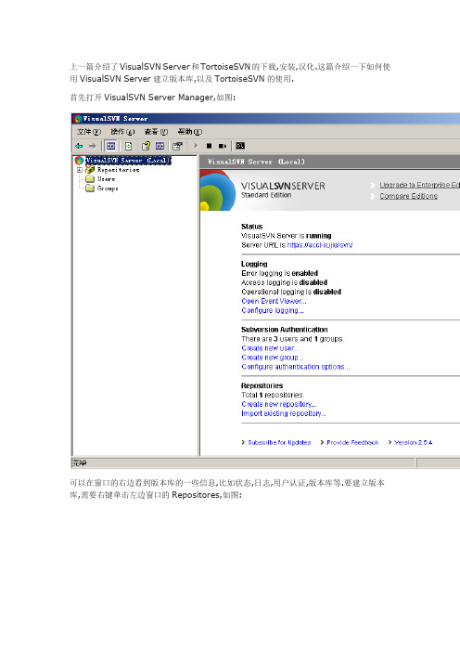Click the VisualSVN logo in title bar
Viewport: 460px width, 652px height.
click(78, 119)
